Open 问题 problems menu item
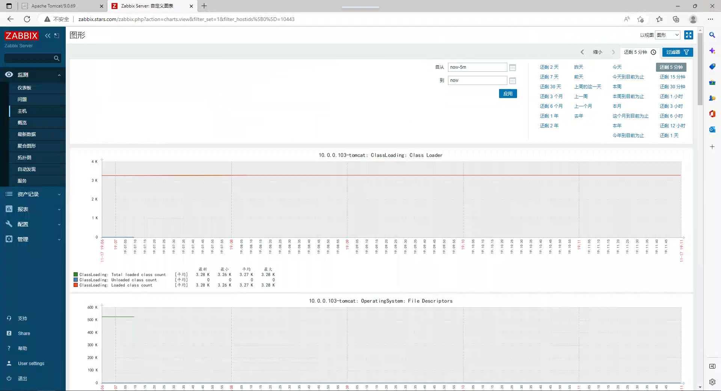The height and width of the screenshot is (391, 721). click(22, 100)
